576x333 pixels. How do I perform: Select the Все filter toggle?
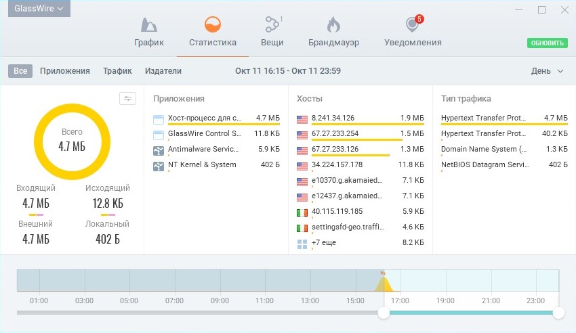coord(20,71)
